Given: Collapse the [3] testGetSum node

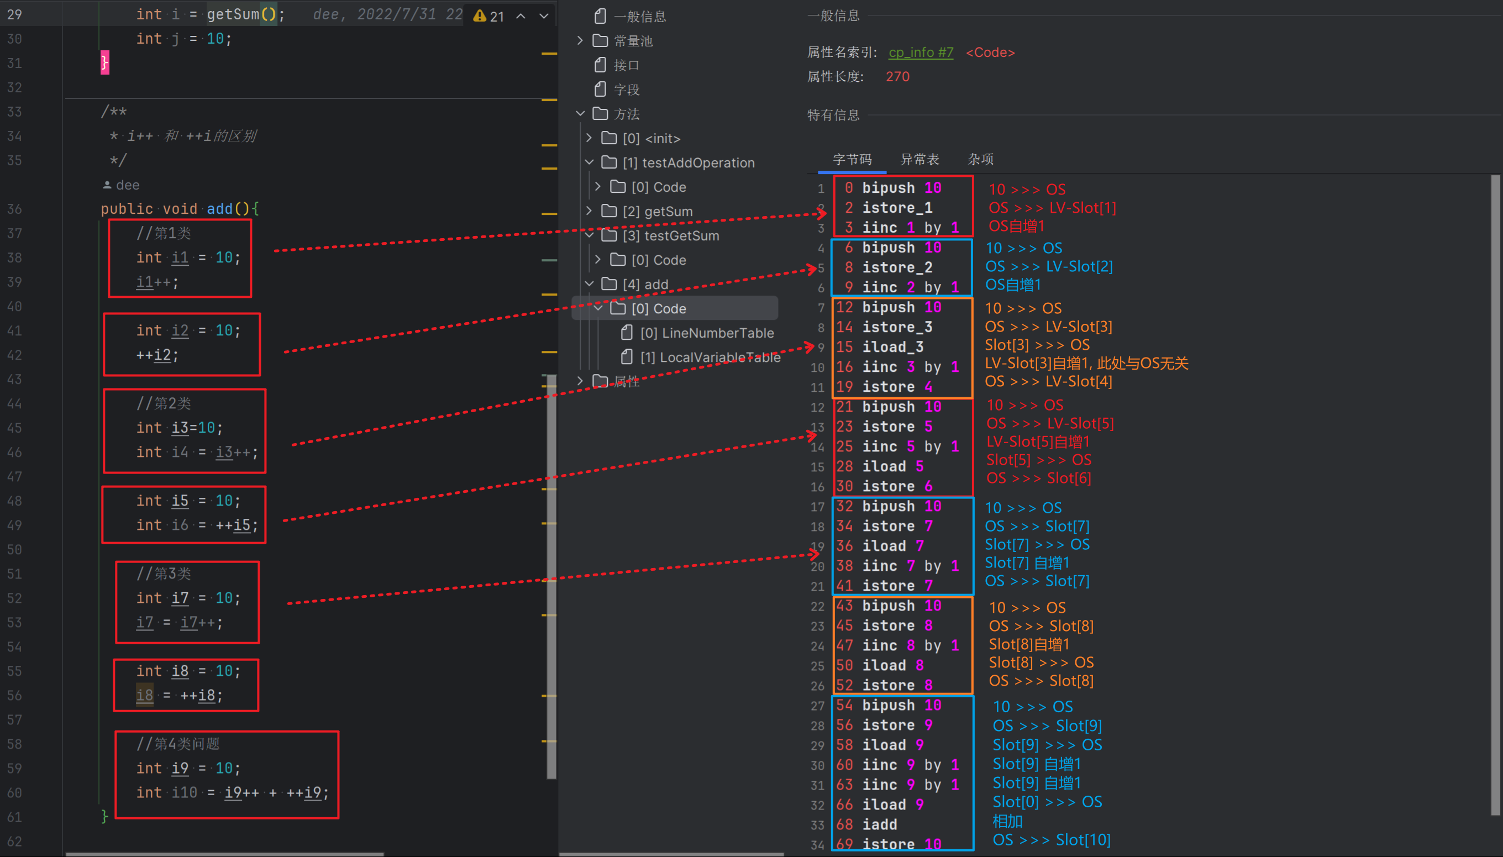Looking at the screenshot, I should (x=589, y=235).
